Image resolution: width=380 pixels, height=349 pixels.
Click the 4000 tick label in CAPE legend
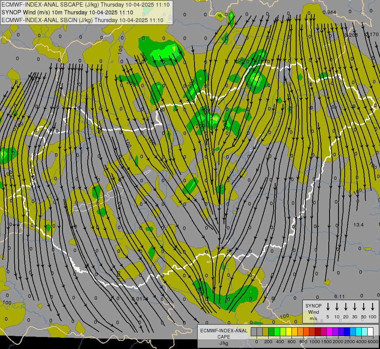pyautogui.click(x=361, y=342)
